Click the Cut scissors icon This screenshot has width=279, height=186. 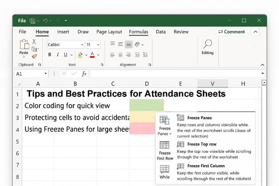pos(34,42)
